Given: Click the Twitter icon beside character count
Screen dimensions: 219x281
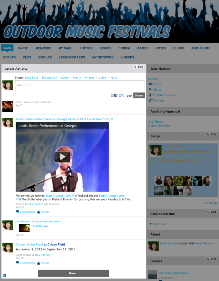Looking at the screenshot, I should (124, 95).
